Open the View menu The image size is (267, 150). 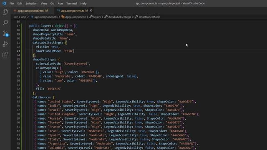click(x=44, y=3)
